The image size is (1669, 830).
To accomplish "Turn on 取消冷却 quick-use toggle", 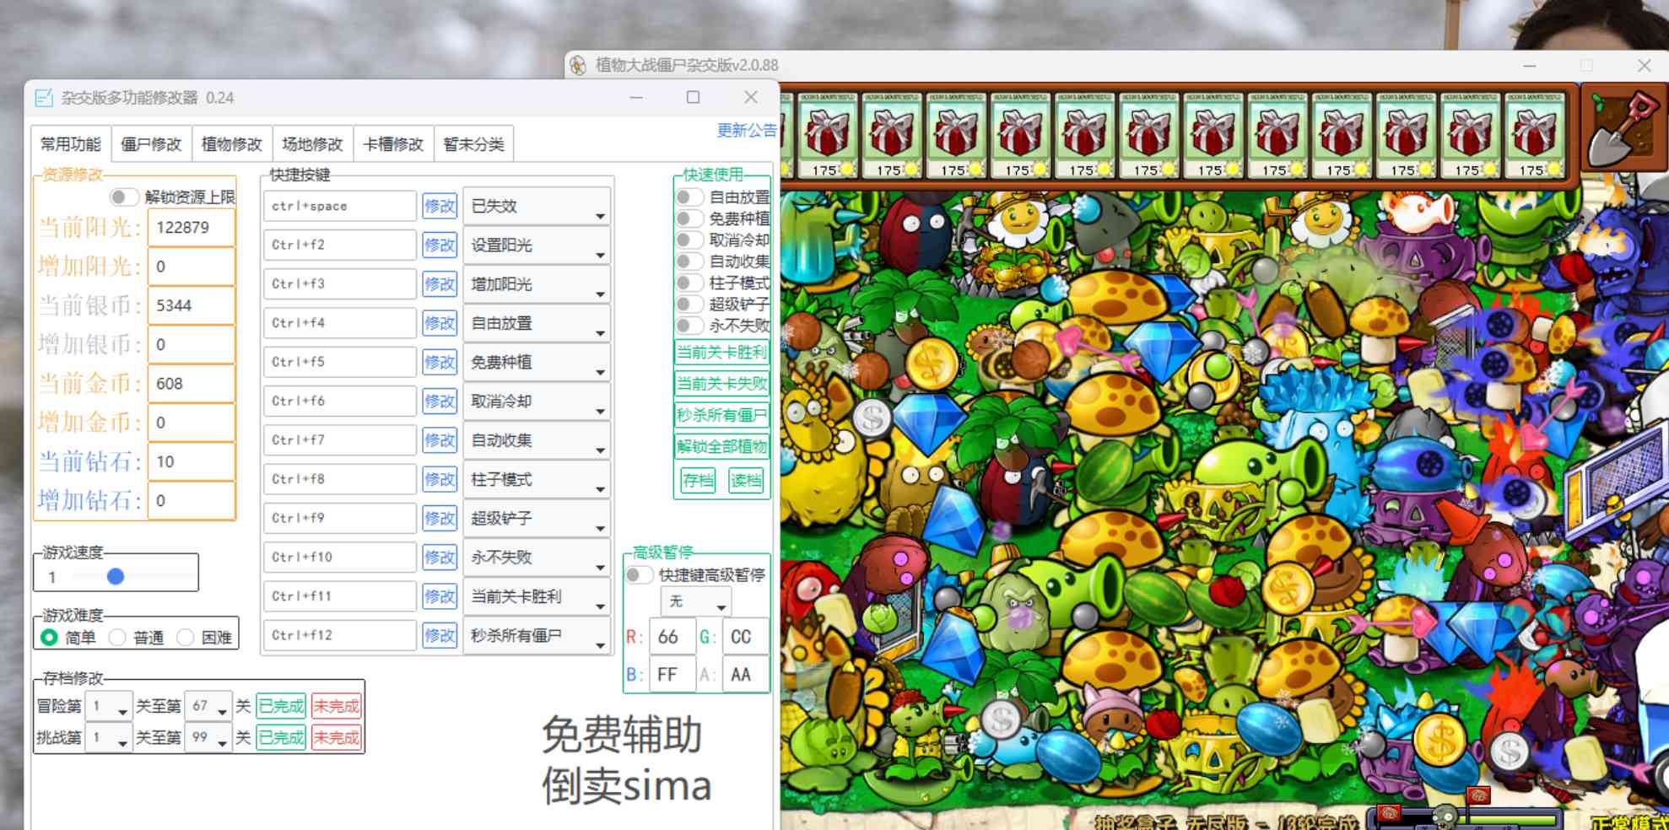I will (689, 240).
